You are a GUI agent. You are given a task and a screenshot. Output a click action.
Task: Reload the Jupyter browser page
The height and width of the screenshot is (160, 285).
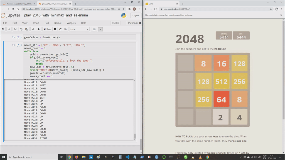click(x=13, y=9)
